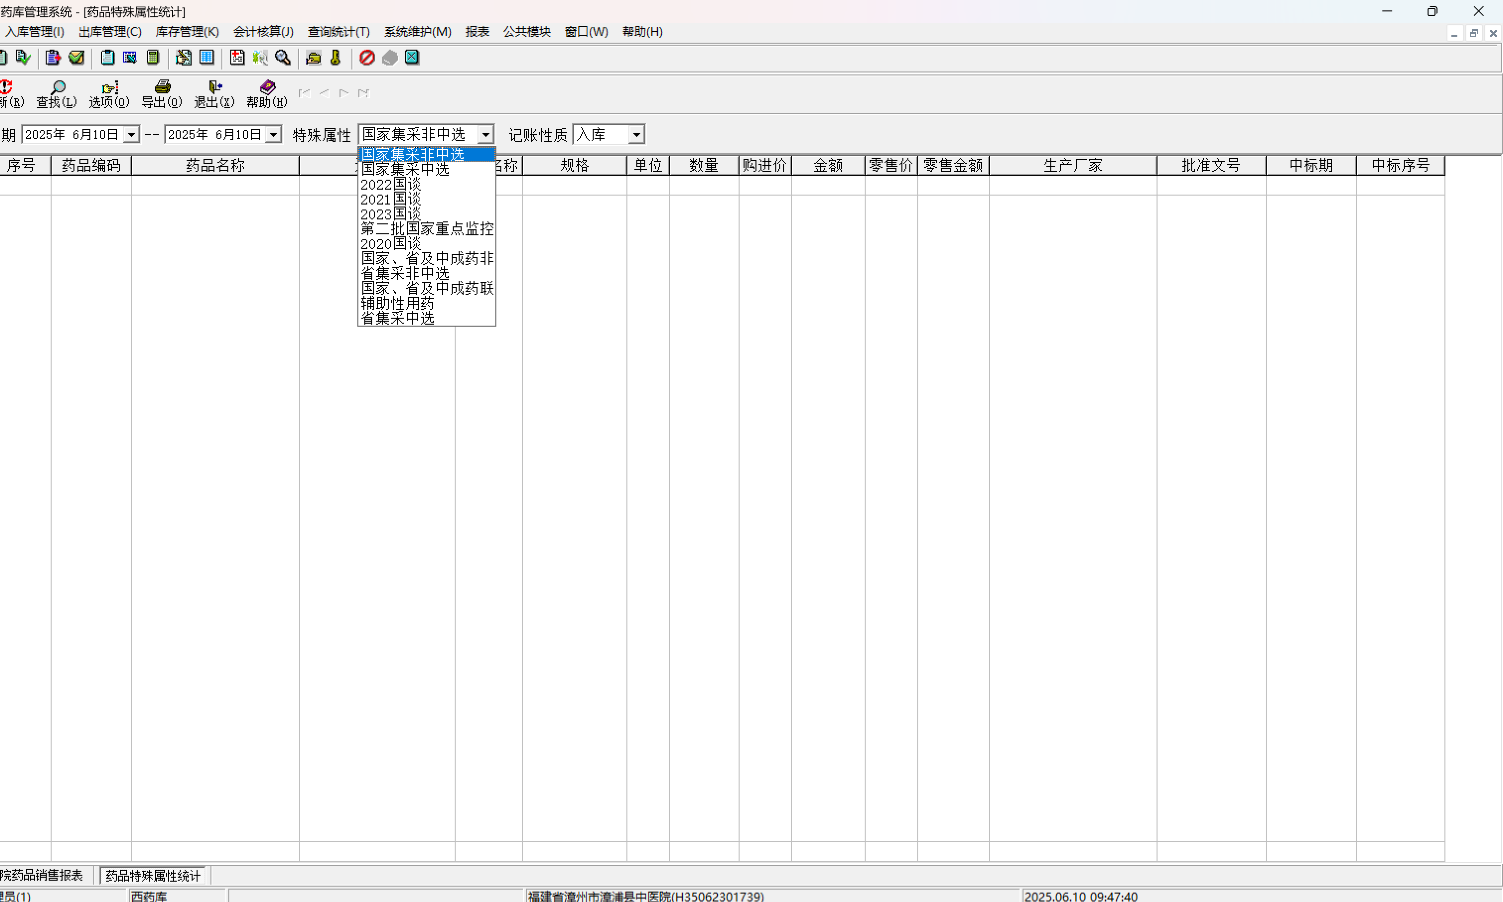Switch to 院药品销售报表 tab
Image resolution: width=1503 pixels, height=902 pixels.
coord(43,875)
